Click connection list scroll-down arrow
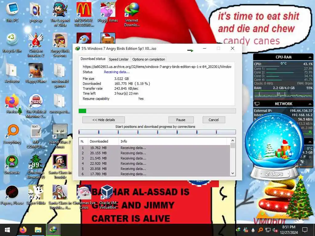This screenshot has height=236, width=315. tap(233, 173)
